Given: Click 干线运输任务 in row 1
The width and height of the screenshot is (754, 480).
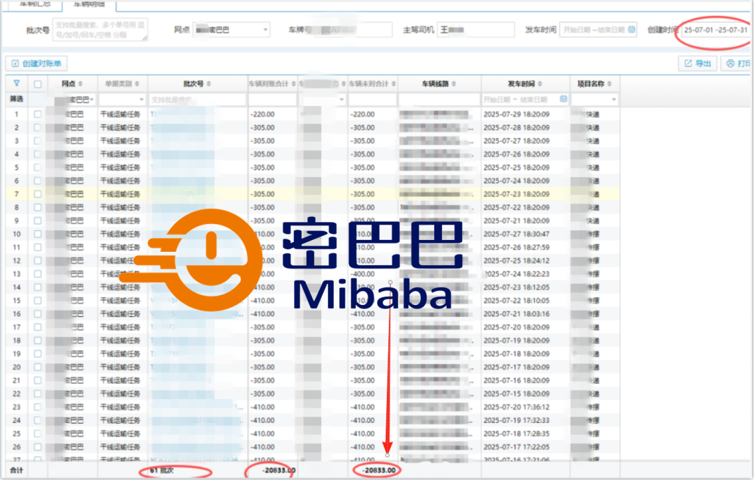Looking at the screenshot, I should [x=120, y=114].
